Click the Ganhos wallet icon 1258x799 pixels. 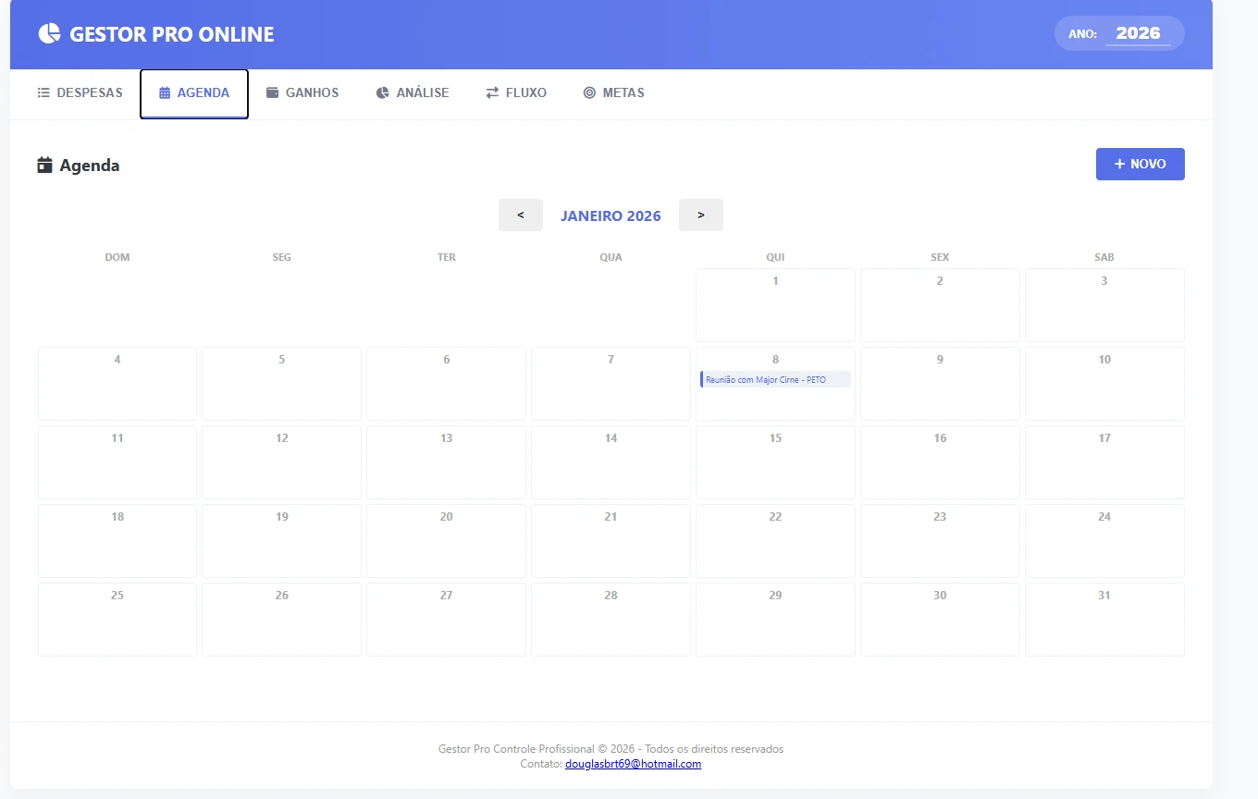[273, 92]
